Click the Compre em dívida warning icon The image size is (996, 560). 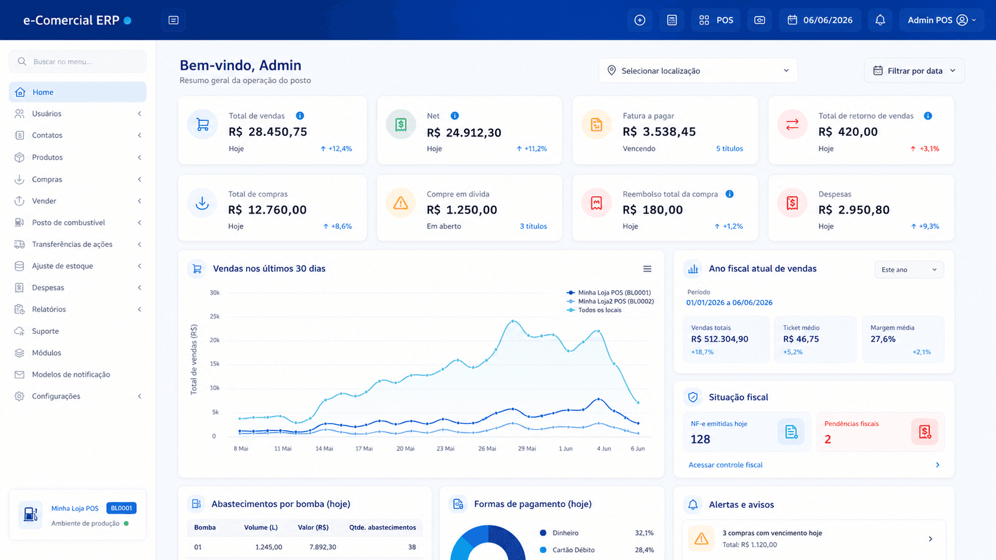tap(401, 203)
